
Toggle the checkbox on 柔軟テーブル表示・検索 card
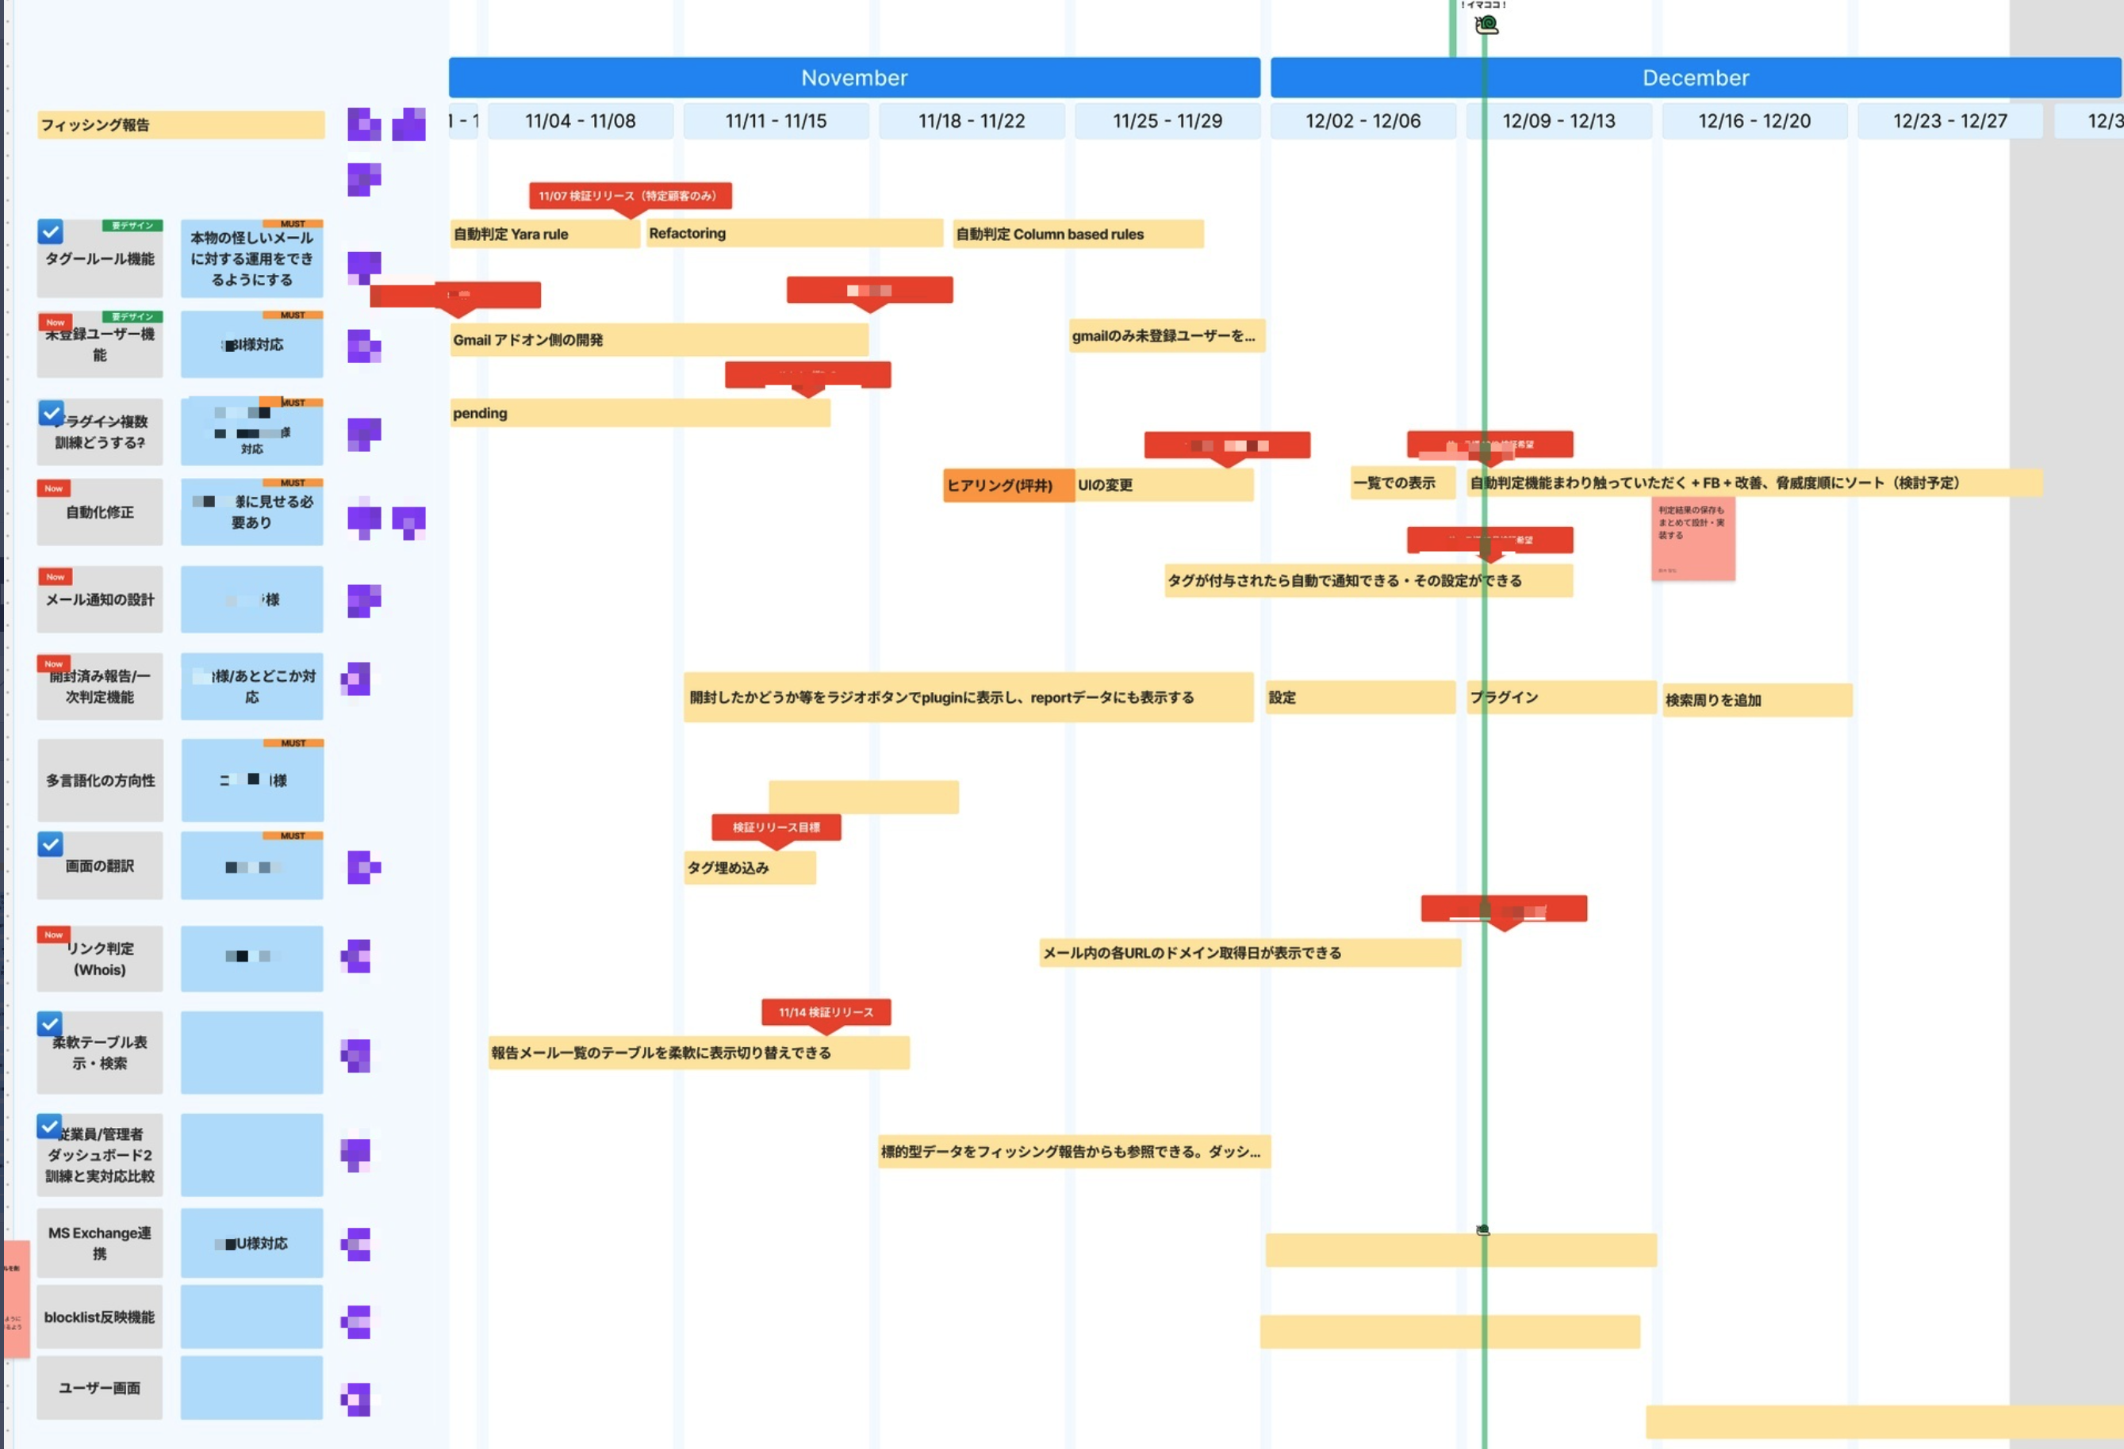[50, 1023]
